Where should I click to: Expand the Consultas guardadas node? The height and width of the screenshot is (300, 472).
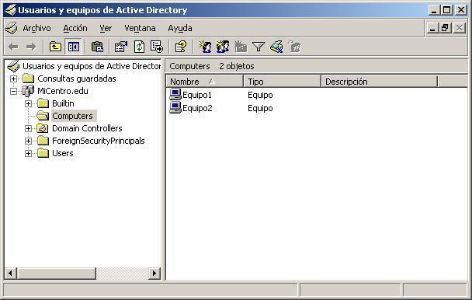[13, 78]
